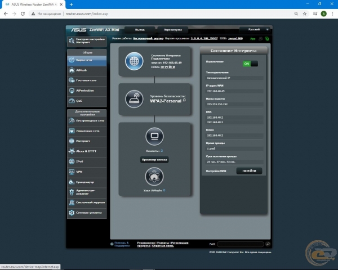Click the lock icon next to WPA2-Personal
Screen dimensions: 338x270
[184, 100]
